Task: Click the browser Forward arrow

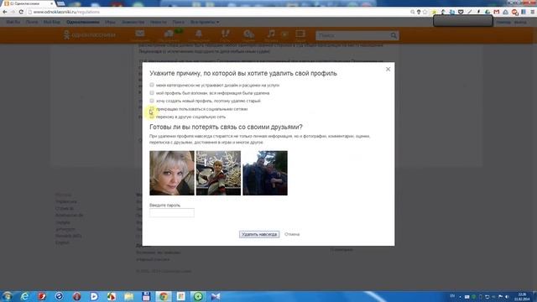Action: tap(13, 12)
